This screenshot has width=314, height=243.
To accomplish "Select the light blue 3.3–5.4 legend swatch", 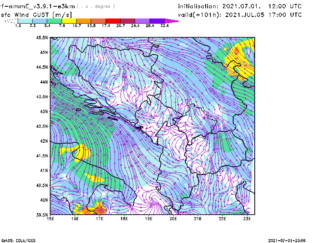I will click(40, 21).
